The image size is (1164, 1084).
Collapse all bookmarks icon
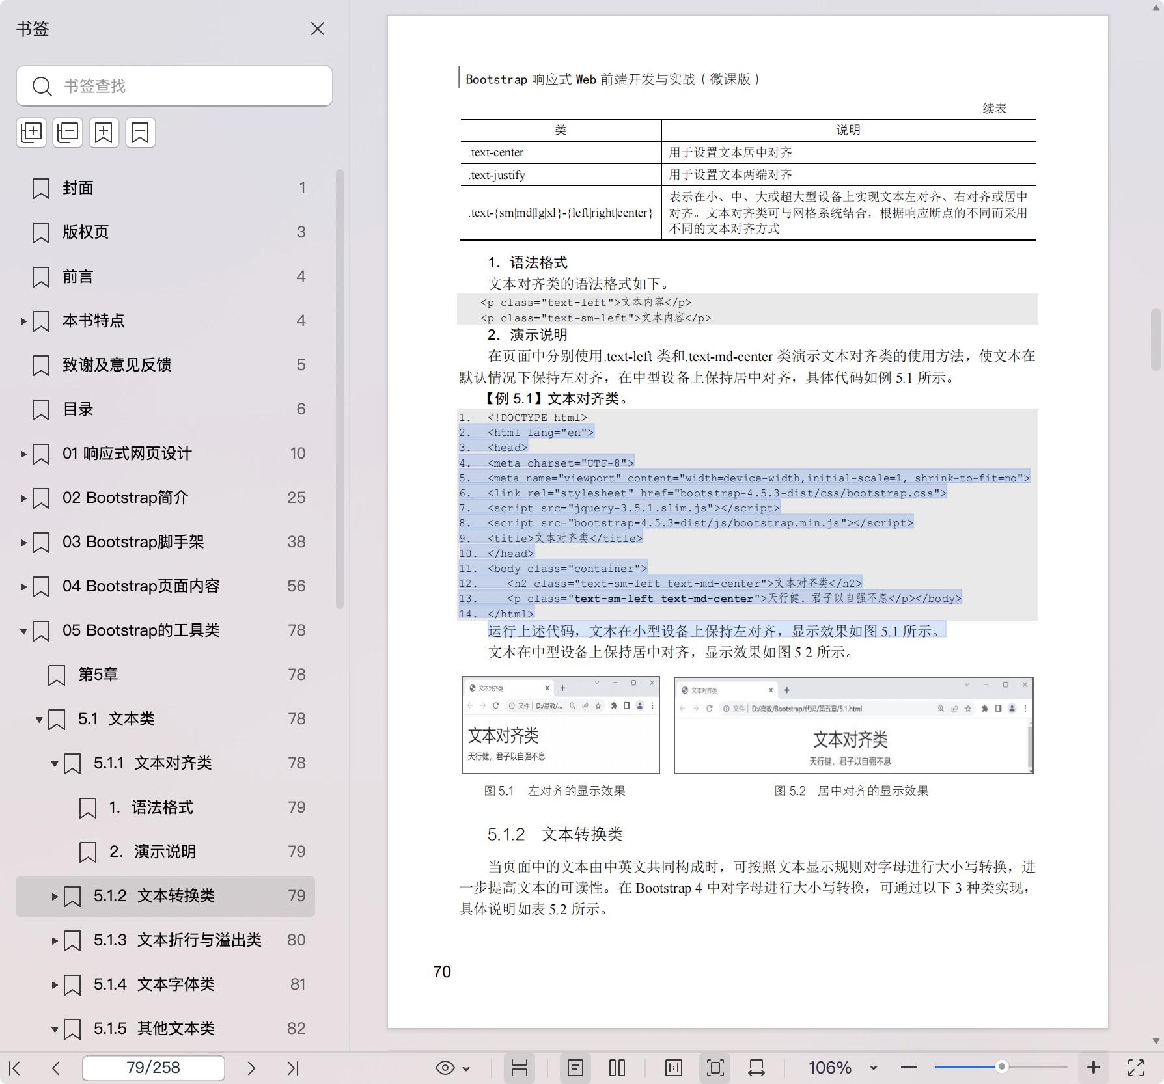tap(68, 133)
